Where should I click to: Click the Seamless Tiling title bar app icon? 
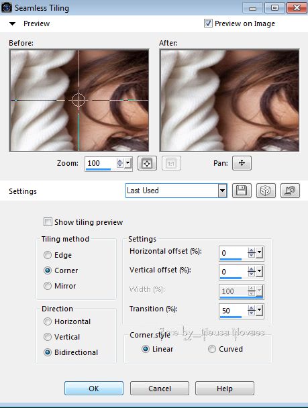click(x=6, y=7)
